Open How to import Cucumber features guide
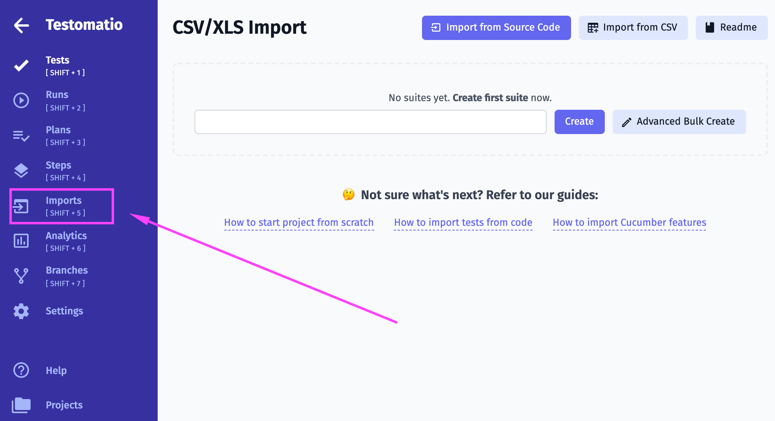 coord(629,222)
